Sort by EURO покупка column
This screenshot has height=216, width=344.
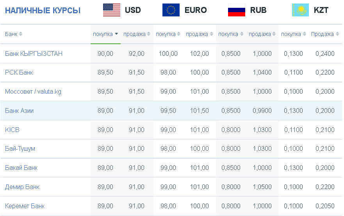pyautogui.click(x=178, y=34)
